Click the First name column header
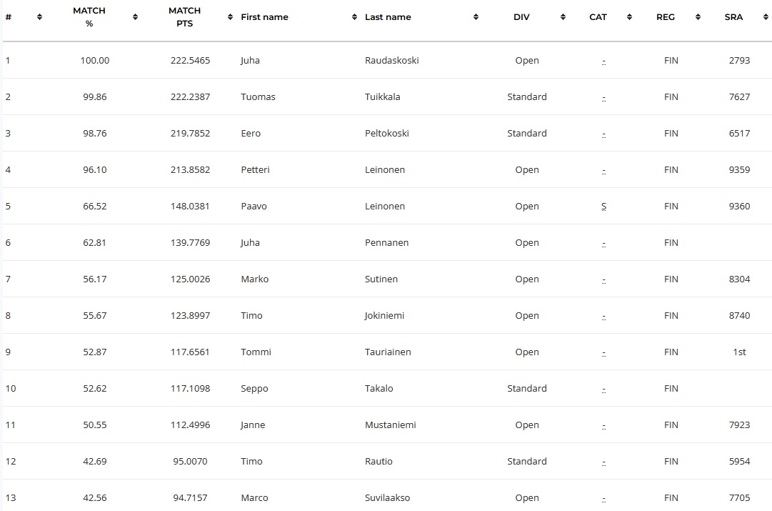The width and height of the screenshot is (772, 511). [264, 16]
